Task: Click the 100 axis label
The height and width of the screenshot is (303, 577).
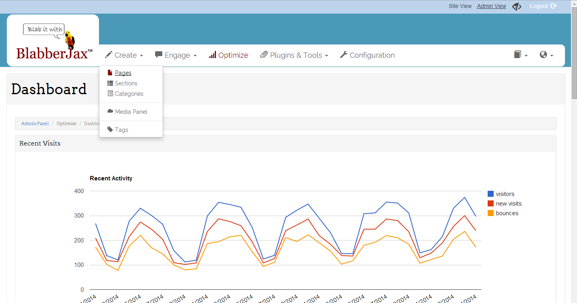Action: point(79,265)
